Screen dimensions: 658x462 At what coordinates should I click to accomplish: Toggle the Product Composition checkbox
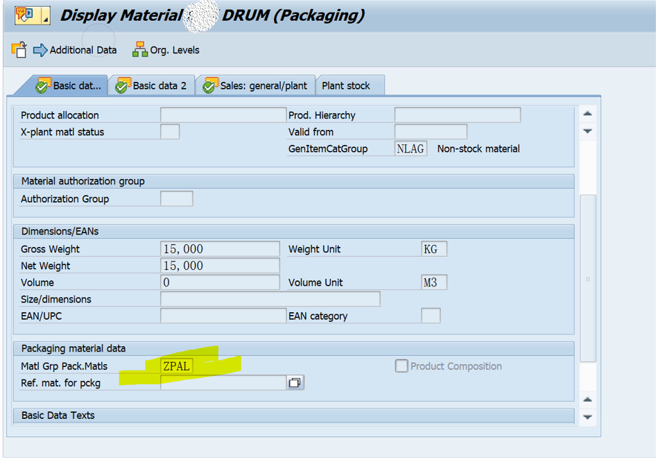pyautogui.click(x=401, y=366)
